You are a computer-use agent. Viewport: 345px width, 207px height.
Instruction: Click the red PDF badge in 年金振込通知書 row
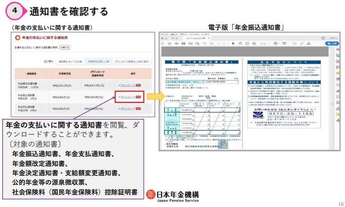[x=138, y=97]
